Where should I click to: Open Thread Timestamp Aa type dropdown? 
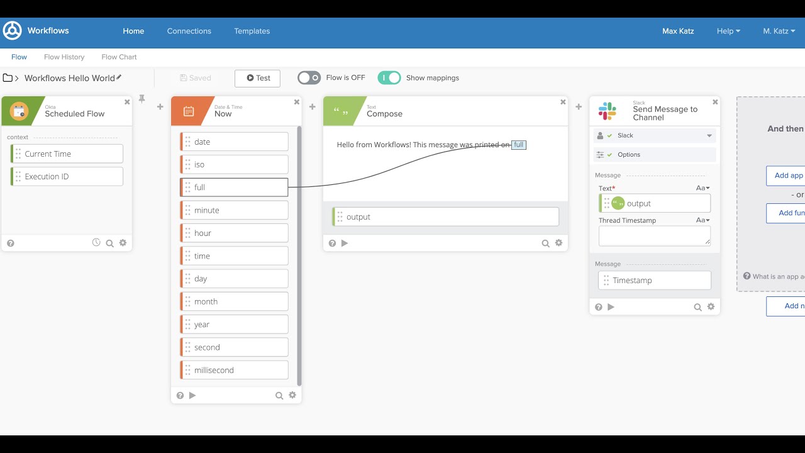click(x=703, y=220)
